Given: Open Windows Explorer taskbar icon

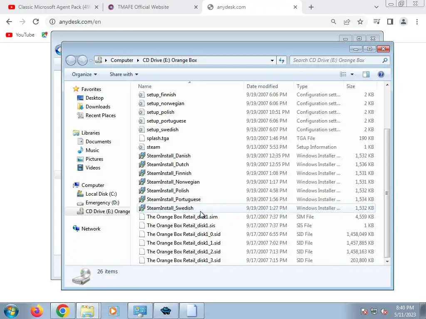Looking at the screenshot, I should pos(87,311).
